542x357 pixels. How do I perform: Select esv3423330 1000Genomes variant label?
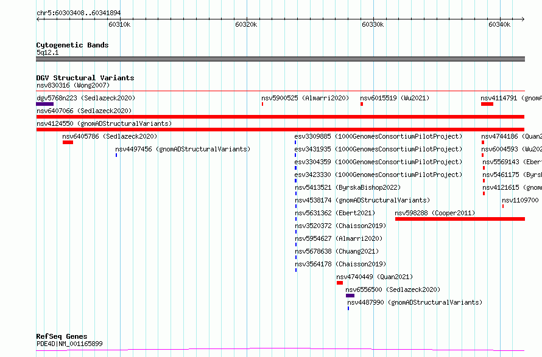click(x=378, y=175)
